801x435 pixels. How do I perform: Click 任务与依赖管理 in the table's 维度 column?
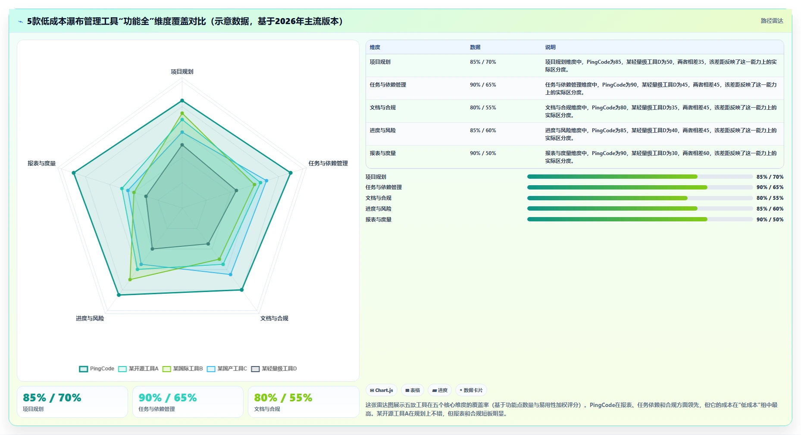tap(388, 85)
